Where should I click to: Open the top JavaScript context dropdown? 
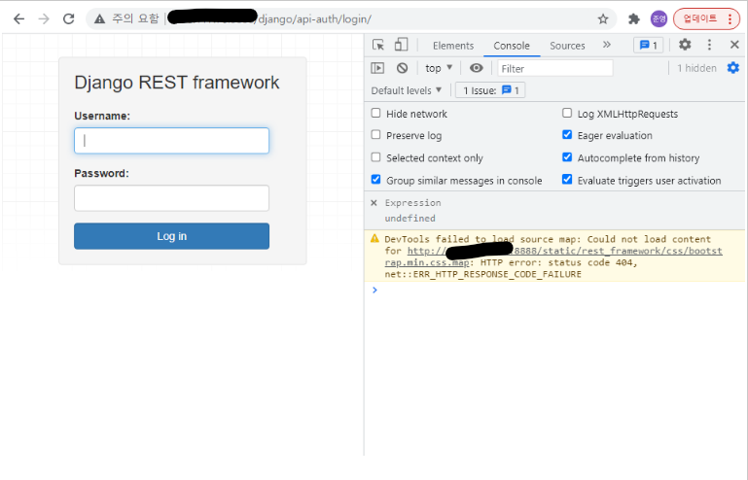pyautogui.click(x=439, y=68)
